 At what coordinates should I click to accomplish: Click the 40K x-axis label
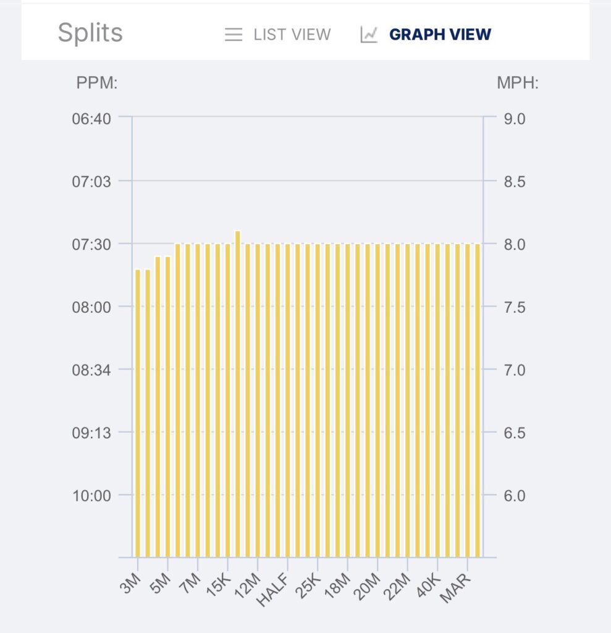point(429,585)
